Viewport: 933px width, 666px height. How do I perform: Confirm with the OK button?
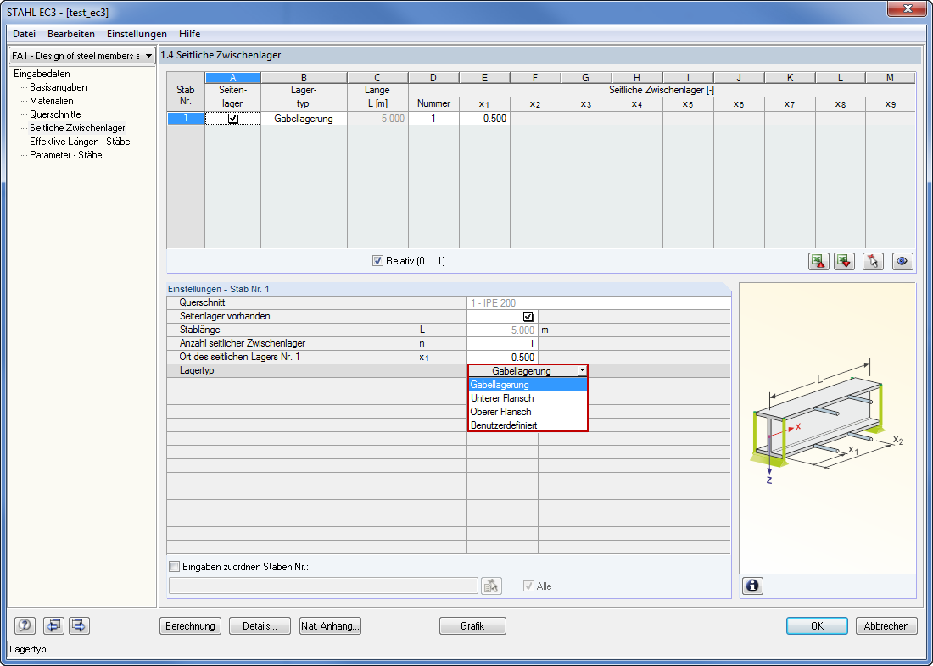[x=817, y=625]
